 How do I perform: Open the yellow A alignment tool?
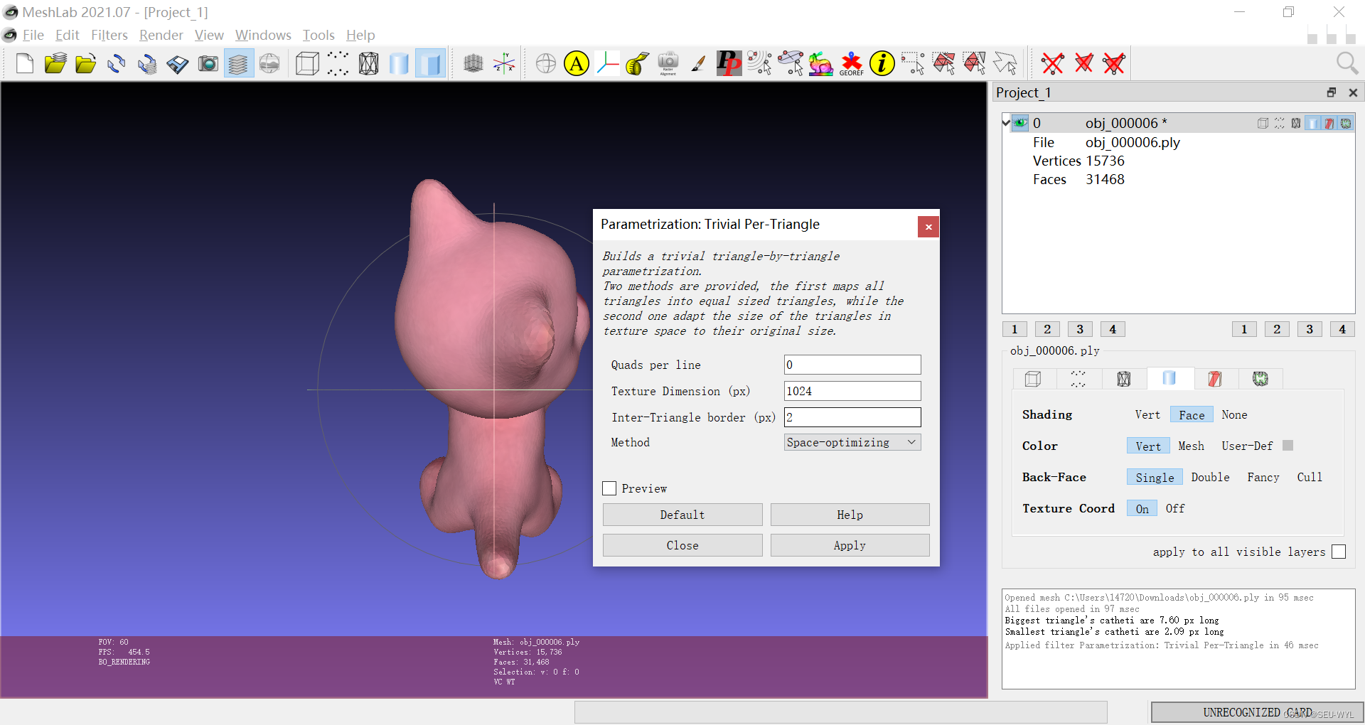coord(577,64)
